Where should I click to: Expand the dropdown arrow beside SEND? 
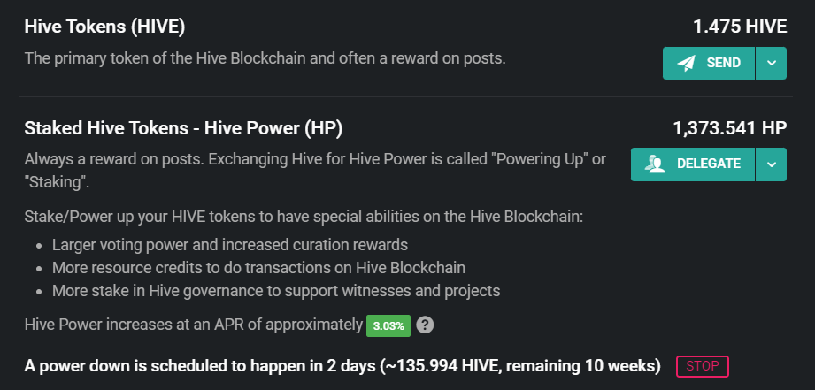coord(772,64)
